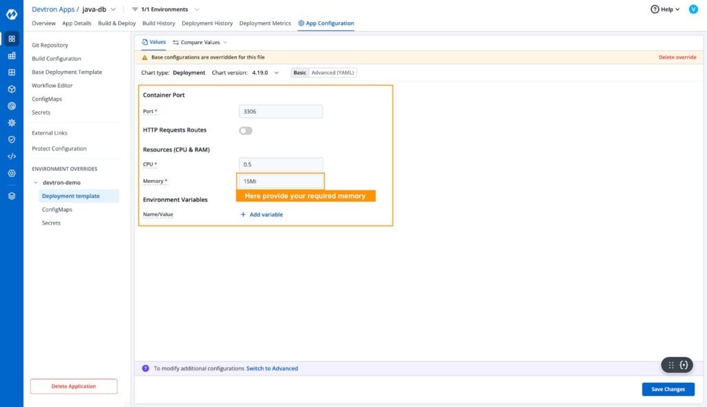Collapse the devtron-demo environment tree
Image resolution: width=707 pixels, height=407 pixels.
tap(35, 182)
